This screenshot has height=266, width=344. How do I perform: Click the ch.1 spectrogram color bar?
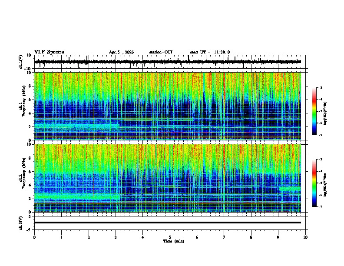(314, 111)
